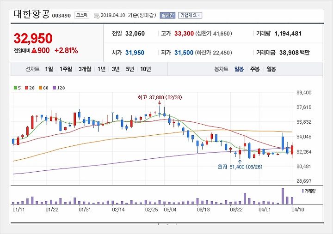
Task: Click the 전일 value 32,050
Action: 135,34
